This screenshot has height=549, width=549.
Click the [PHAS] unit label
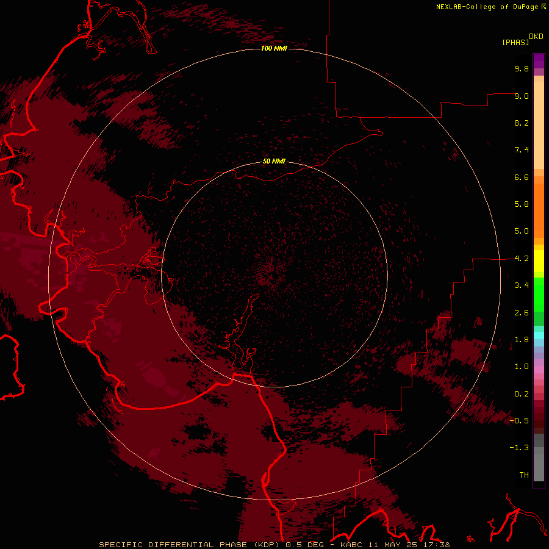(x=515, y=43)
